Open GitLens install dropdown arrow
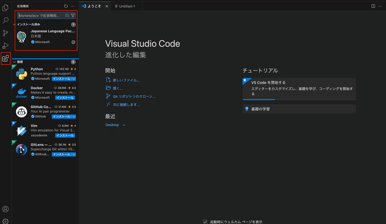386x224 pixels. tap(74, 154)
